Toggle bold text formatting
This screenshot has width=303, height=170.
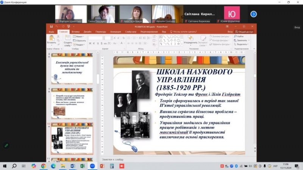point(91,43)
